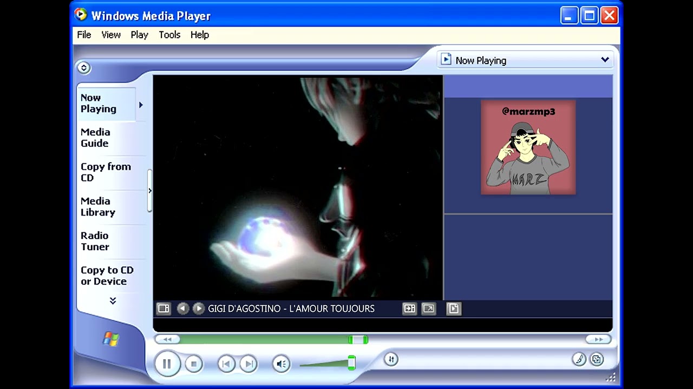Click the rewind button on seek bar

[167, 339]
